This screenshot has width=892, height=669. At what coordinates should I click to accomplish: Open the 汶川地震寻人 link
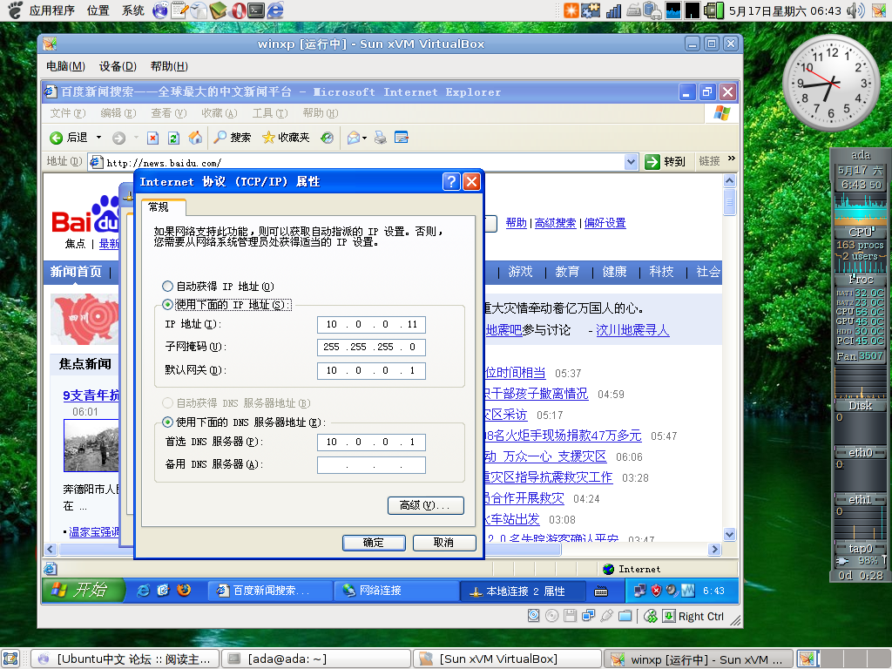click(632, 330)
